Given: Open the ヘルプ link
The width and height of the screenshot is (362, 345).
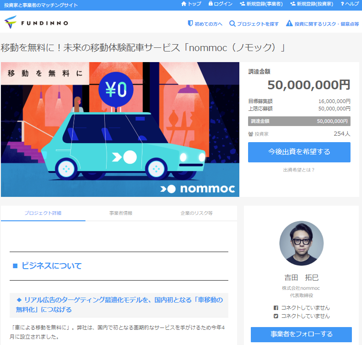Looking at the screenshot, I should [x=350, y=4].
